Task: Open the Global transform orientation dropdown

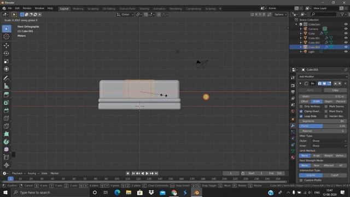Action: click(x=125, y=15)
